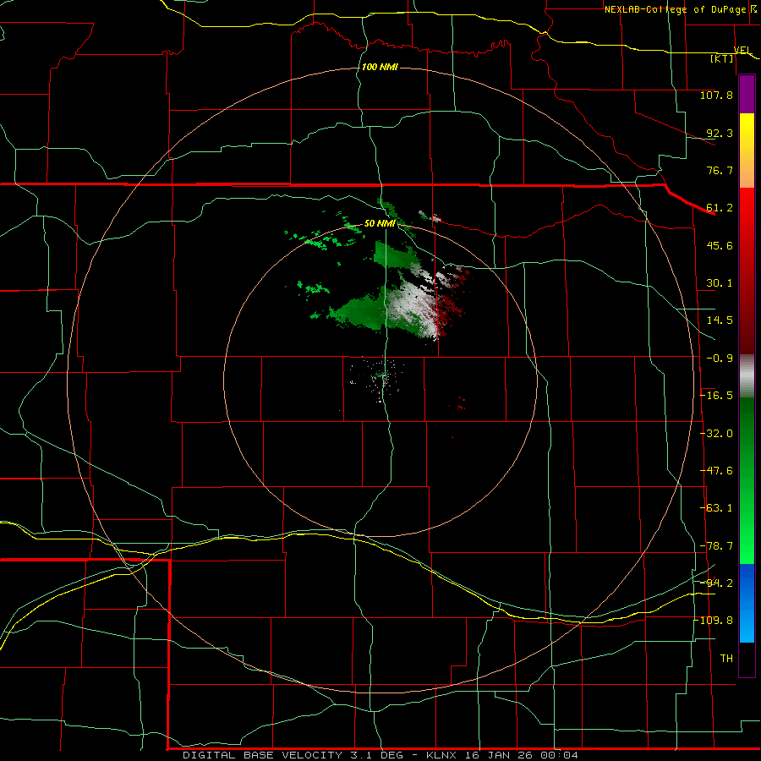Screen dimensions: 761x761
Task: Pick the purple top segment of color bar
Action: click(x=747, y=94)
